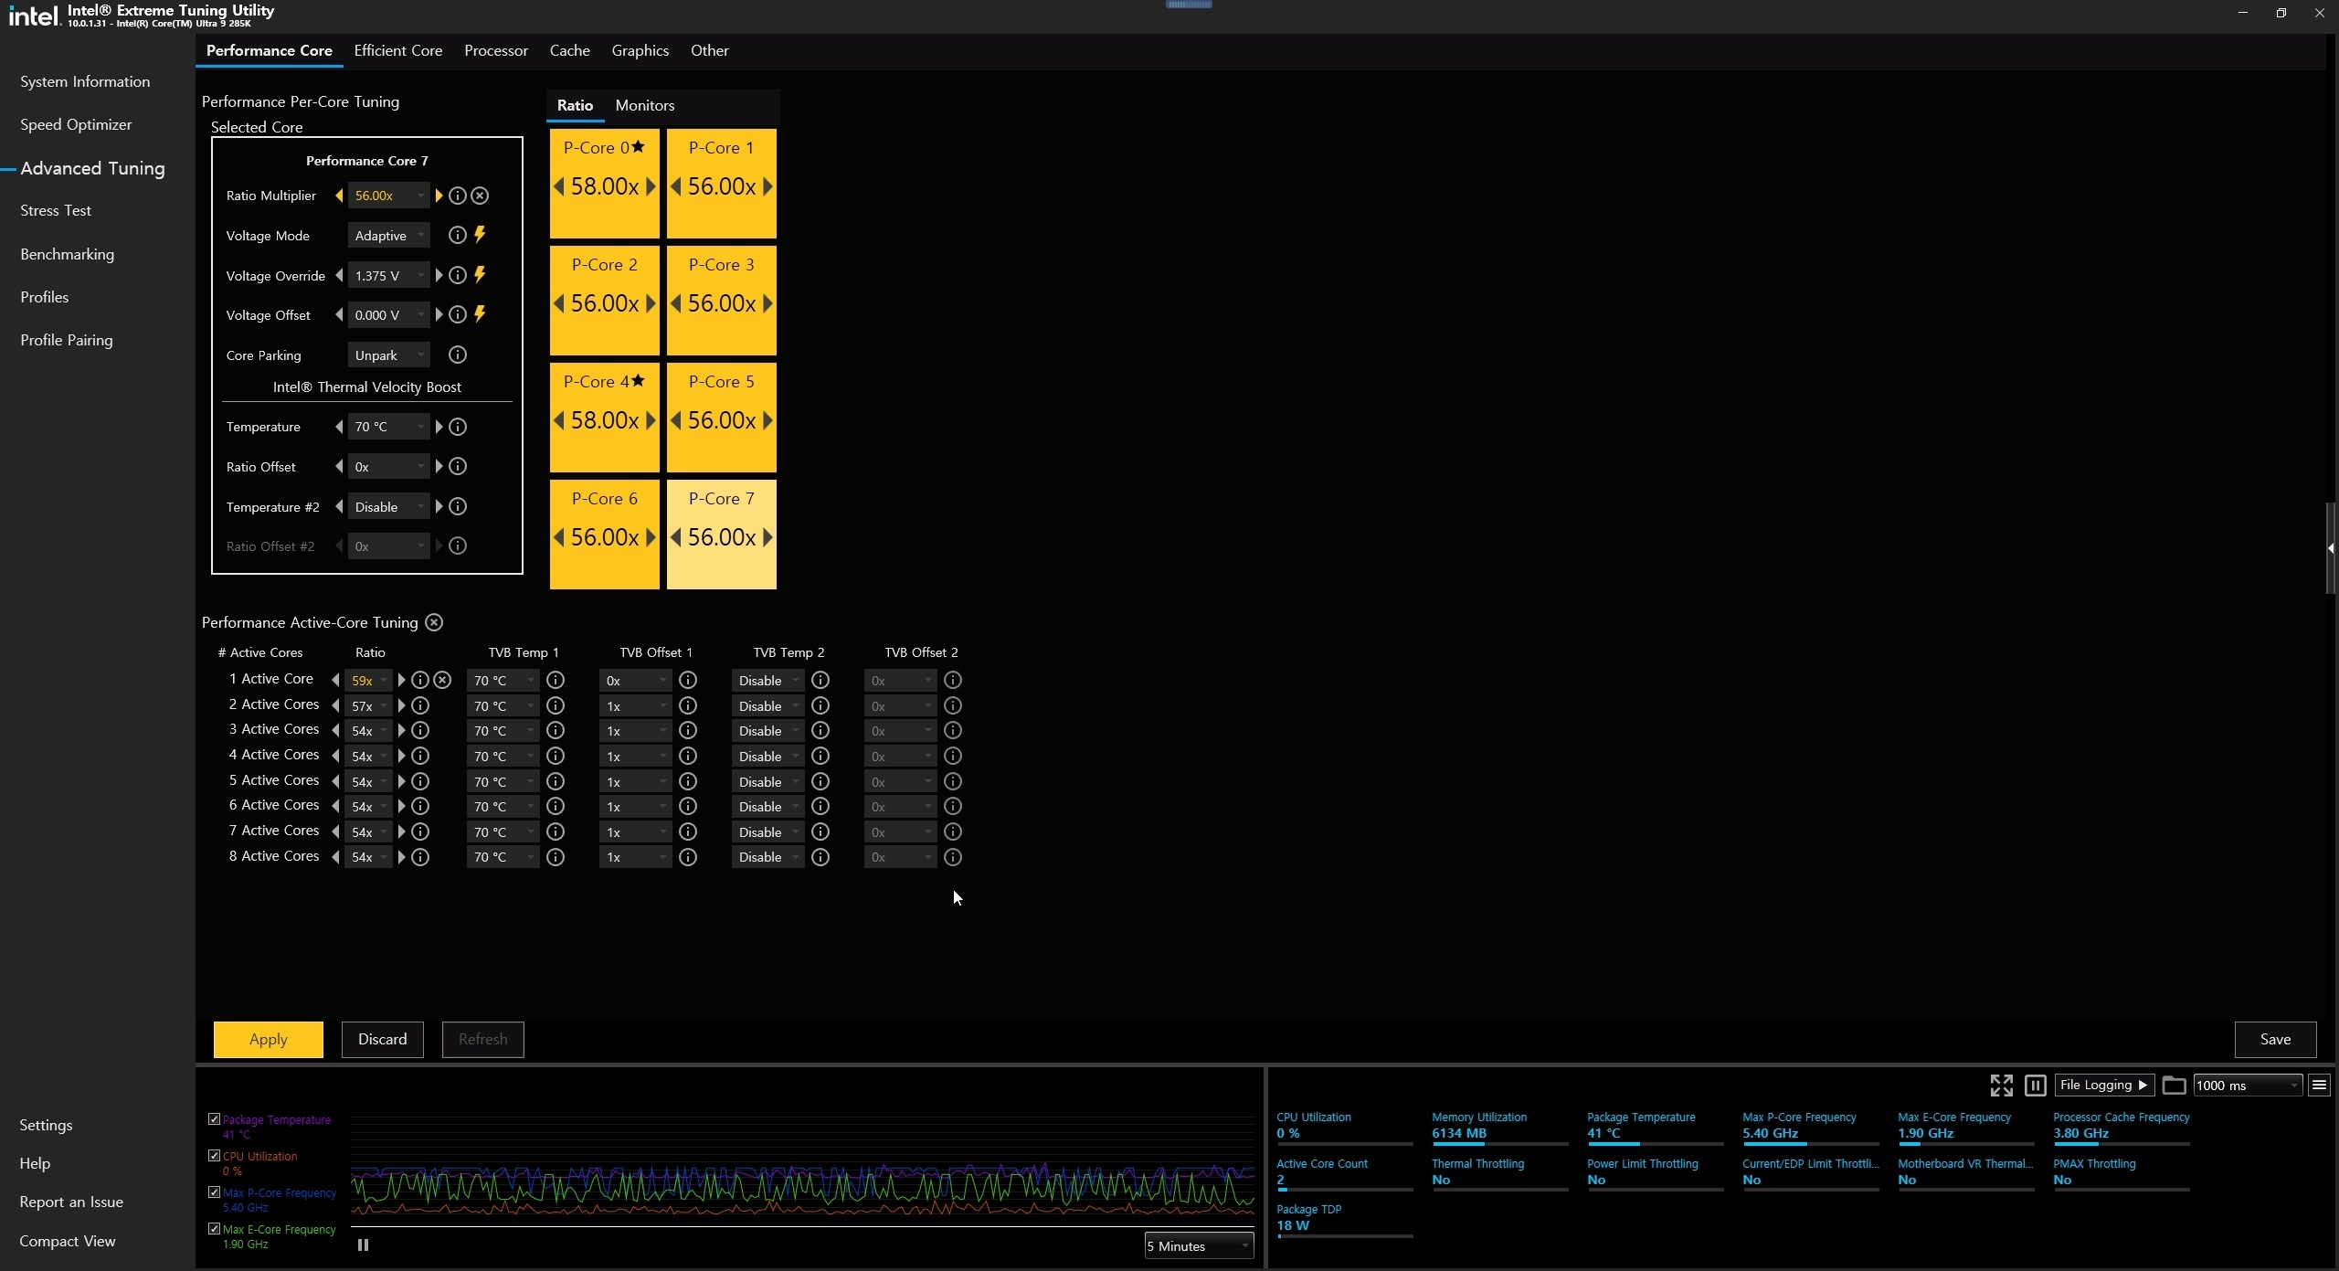Increase 4 Active Cores ratio with right arrow
The image size is (2339, 1271).
(x=401, y=756)
